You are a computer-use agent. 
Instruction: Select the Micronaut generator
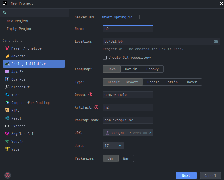(34, 87)
